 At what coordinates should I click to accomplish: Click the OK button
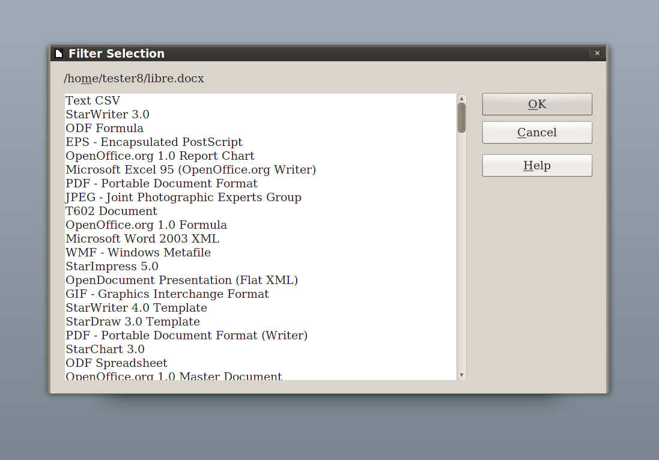click(536, 104)
